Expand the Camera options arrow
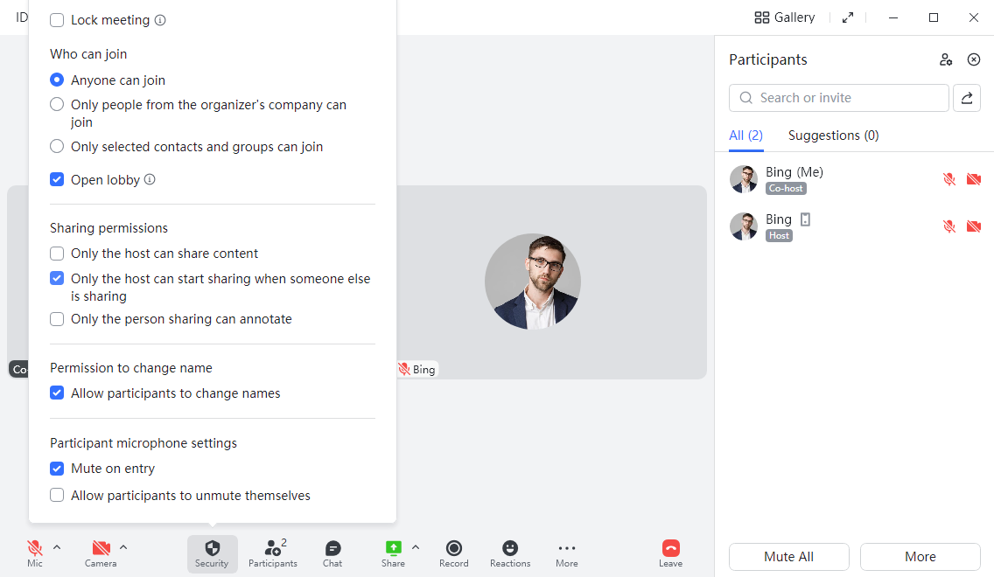This screenshot has width=994, height=577. coord(123,547)
